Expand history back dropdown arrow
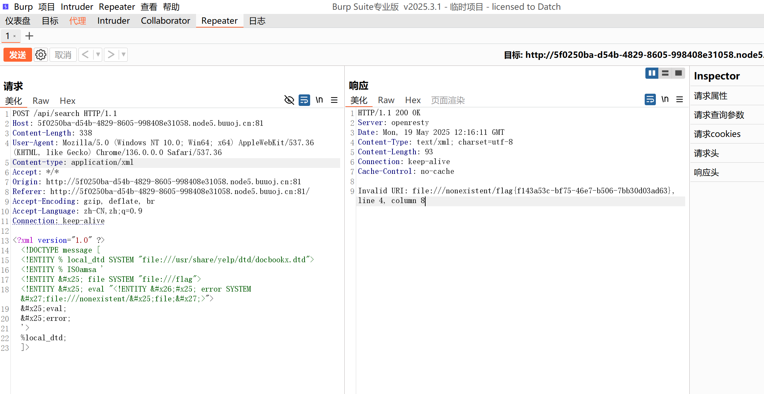The height and width of the screenshot is (394, 764). click(98, 55)
